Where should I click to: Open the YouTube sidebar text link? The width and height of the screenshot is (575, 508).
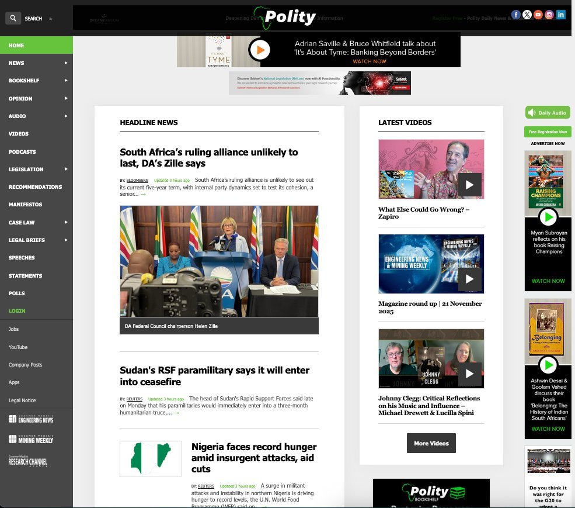[18, 347]
